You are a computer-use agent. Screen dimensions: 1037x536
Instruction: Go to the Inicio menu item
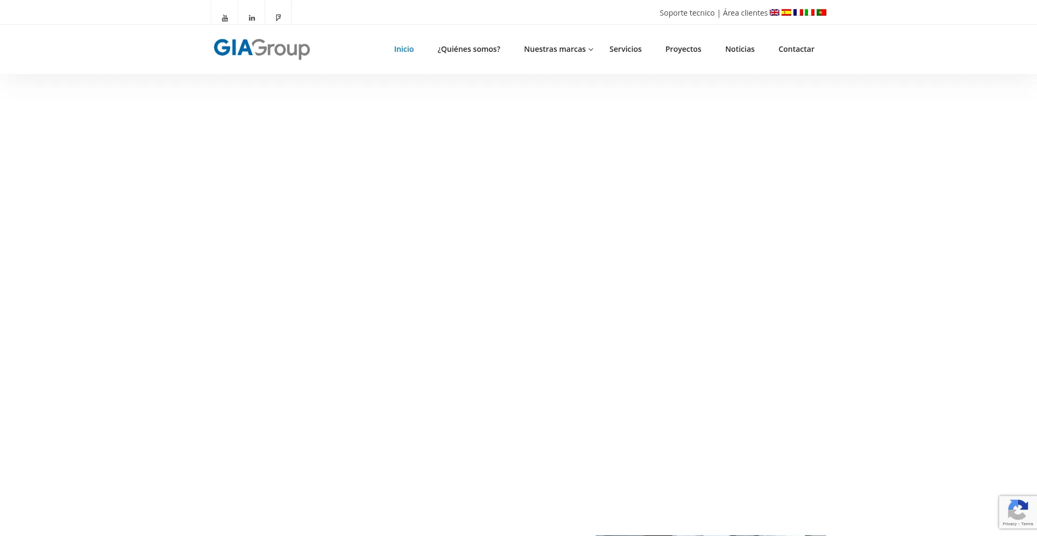(403, 49)
